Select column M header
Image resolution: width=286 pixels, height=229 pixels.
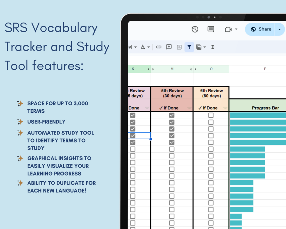point(172,69)
